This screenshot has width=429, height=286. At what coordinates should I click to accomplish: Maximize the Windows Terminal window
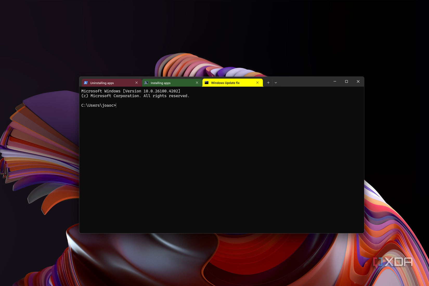tap(346, 82)
